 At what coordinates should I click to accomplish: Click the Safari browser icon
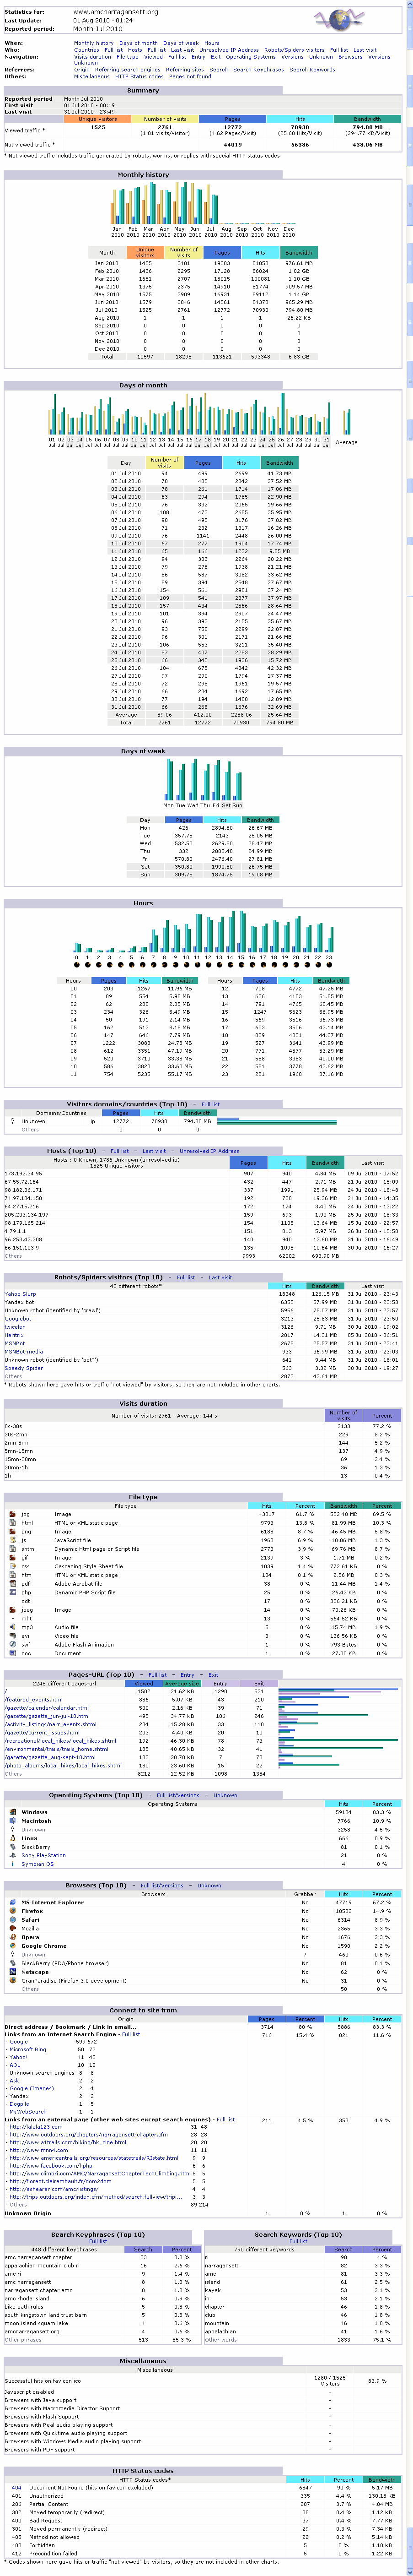pos(12,1920)
